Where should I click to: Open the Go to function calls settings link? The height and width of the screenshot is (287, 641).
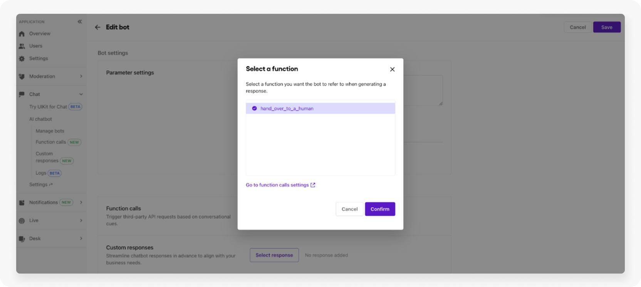pyautogui.click(x=278, y=185)
